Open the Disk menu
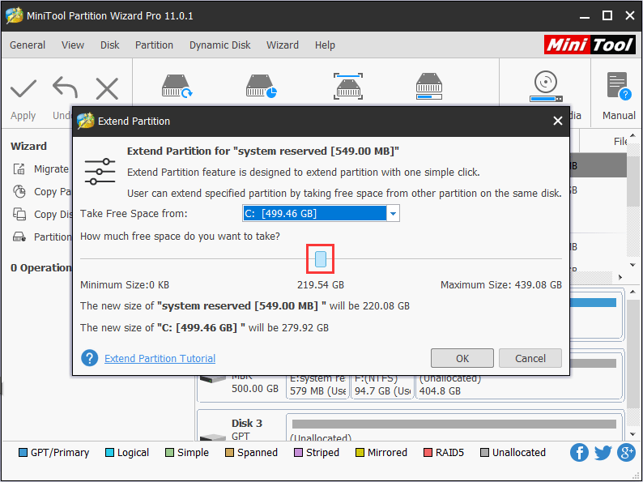 pyautogui.click(x=110, y=45)
